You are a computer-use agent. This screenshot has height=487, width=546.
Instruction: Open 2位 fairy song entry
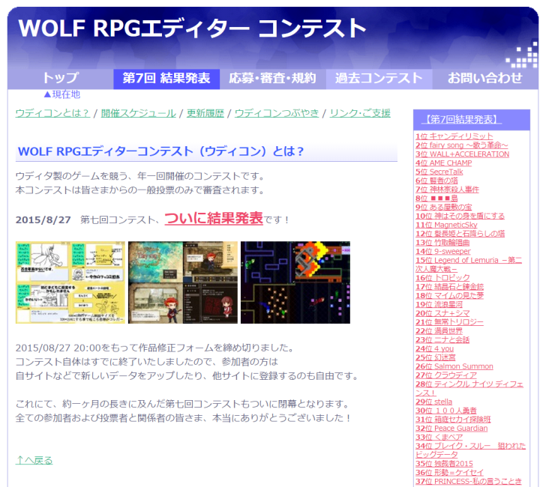[x=462, y=145]
